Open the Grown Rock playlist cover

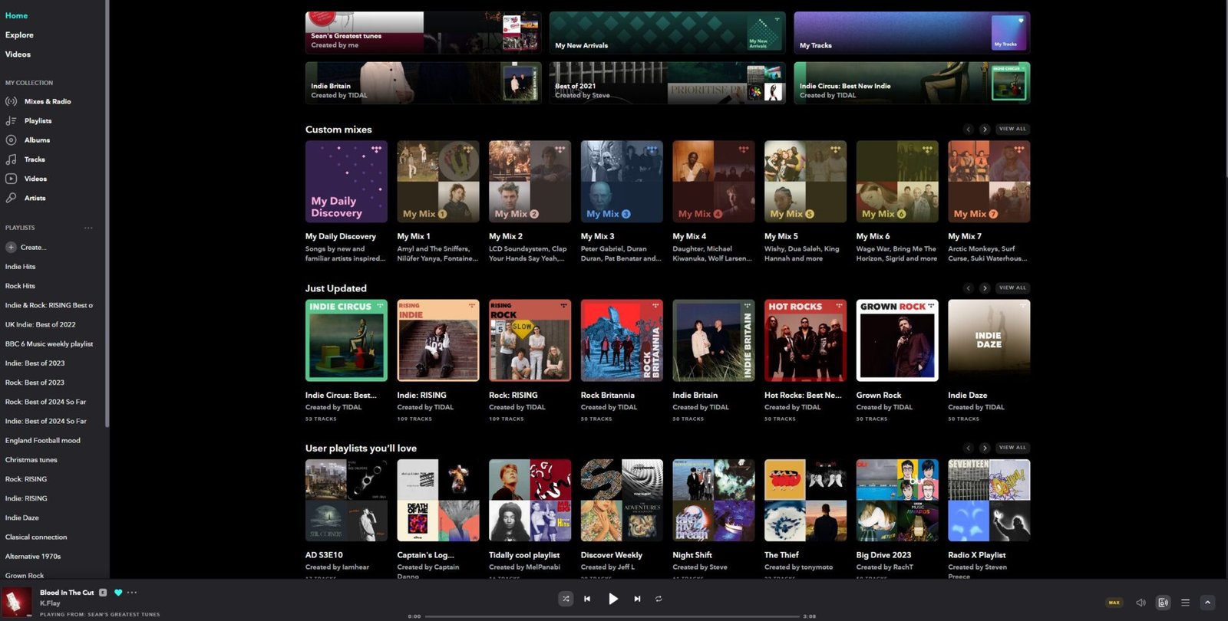coord(897,340)
